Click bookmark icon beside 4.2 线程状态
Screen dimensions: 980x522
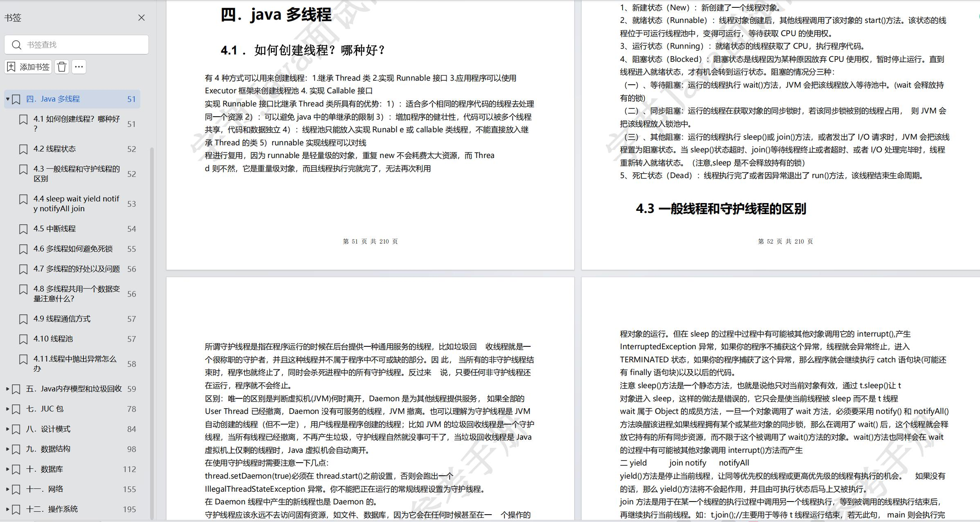click(23, 149)
